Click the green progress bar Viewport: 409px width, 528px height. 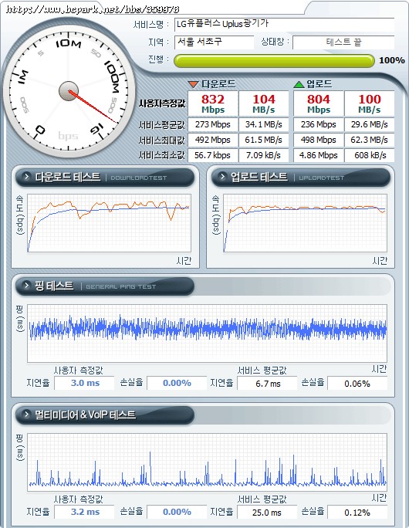click(x=274, y=61)
